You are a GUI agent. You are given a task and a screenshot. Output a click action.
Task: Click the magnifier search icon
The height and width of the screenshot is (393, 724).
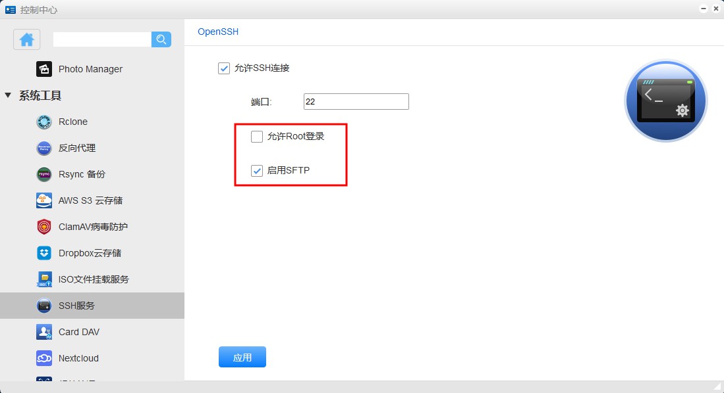coord(161,39)
